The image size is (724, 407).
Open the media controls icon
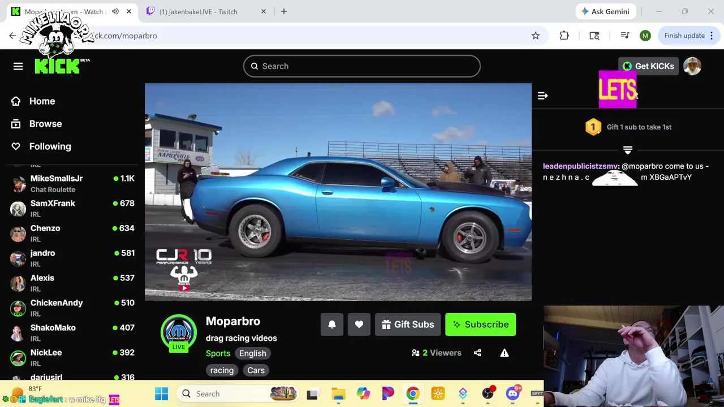tap(625, 36)
